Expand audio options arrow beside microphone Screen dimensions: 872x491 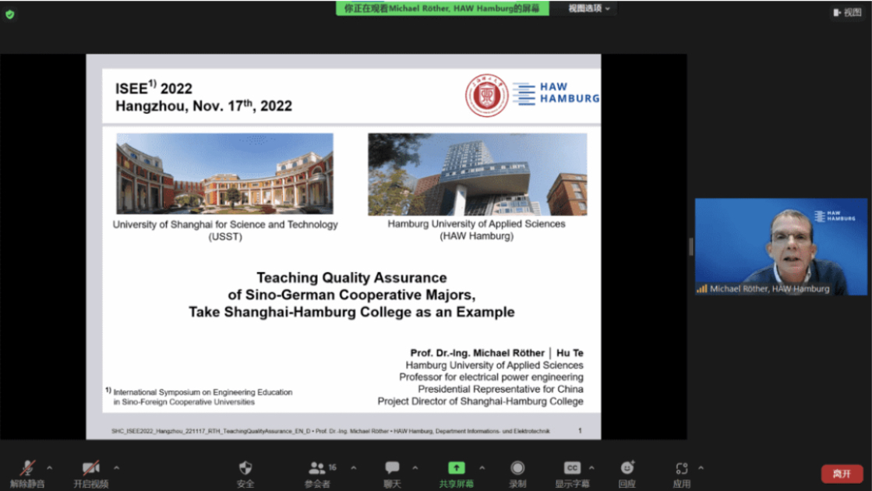(50, 468)
